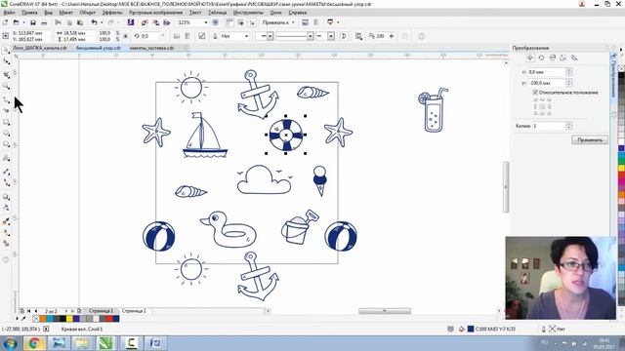Go to previous page with navigator arrow
The width and height of the screenshot is (625, 351).
[36, 311]
